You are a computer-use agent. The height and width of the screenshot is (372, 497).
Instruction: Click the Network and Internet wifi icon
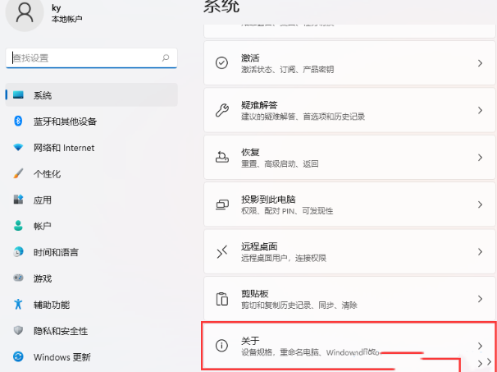[17, 148]
